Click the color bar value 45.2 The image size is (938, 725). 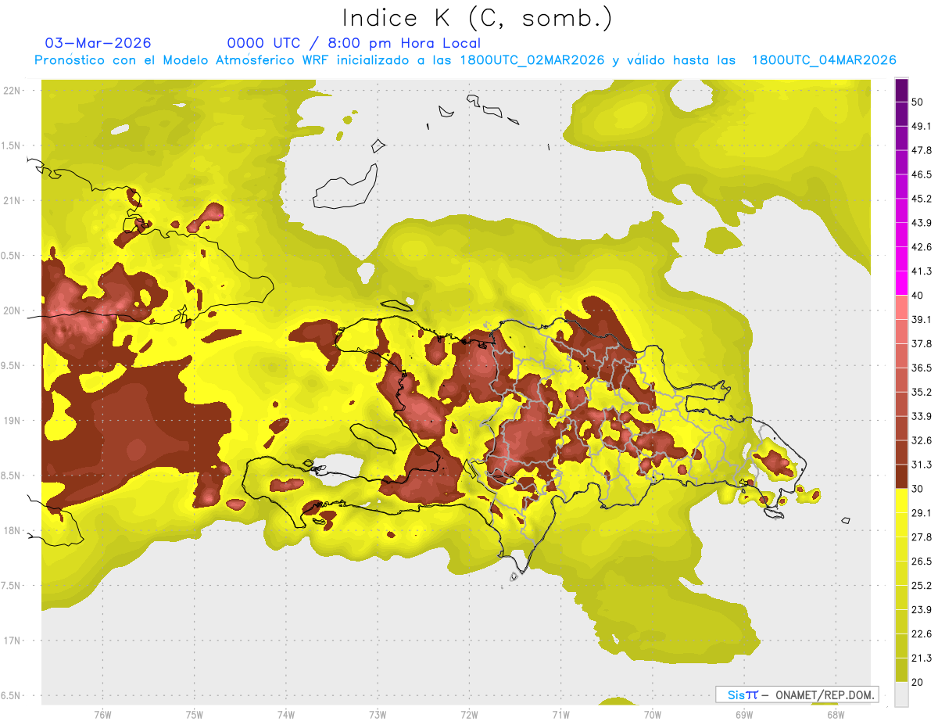coord(922,199)
